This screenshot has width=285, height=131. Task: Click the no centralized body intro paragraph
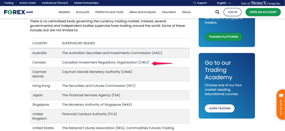click(107, 26)
